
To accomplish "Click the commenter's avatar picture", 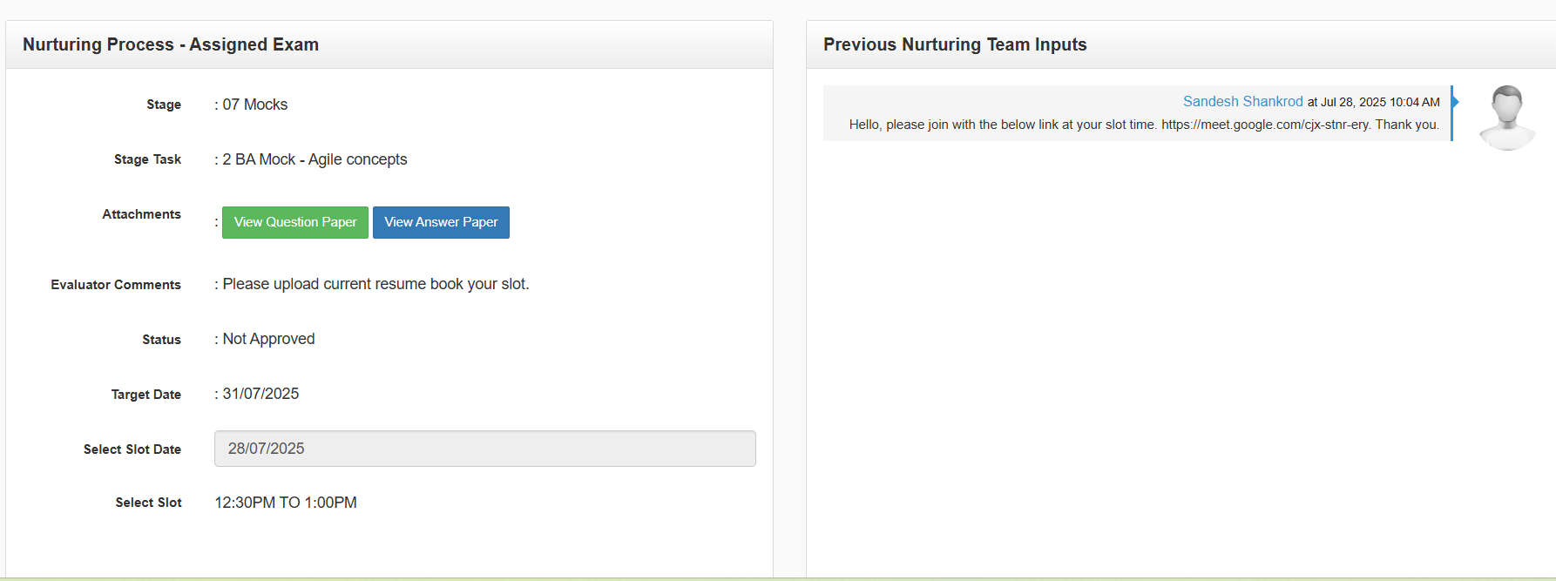I will [x=1507, y=118].
